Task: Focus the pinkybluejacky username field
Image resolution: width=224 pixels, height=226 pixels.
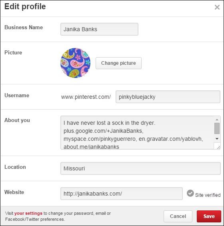Action: pyautogui.click(x=168, y=97)
